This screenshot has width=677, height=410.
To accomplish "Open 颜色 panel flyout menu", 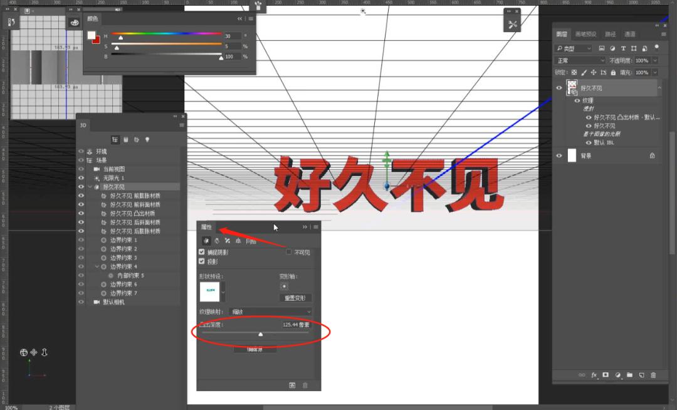I will point(251,19).
